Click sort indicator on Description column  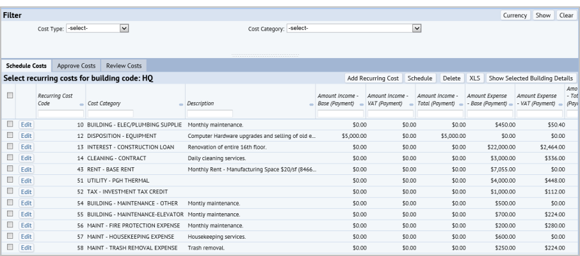tap(312, 104)
